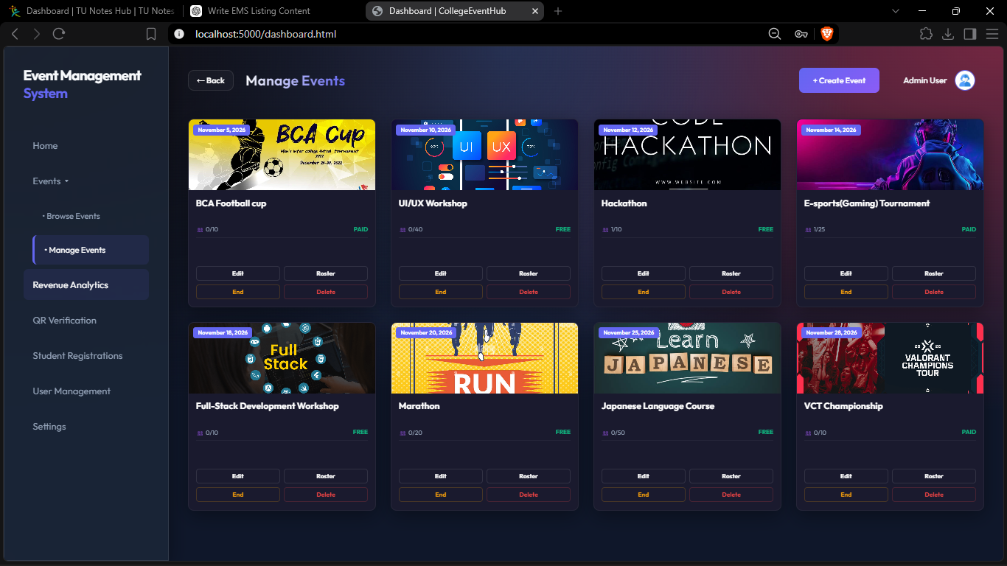
Task: Open a new browser tab with plus icon
Action: (558, 11)
